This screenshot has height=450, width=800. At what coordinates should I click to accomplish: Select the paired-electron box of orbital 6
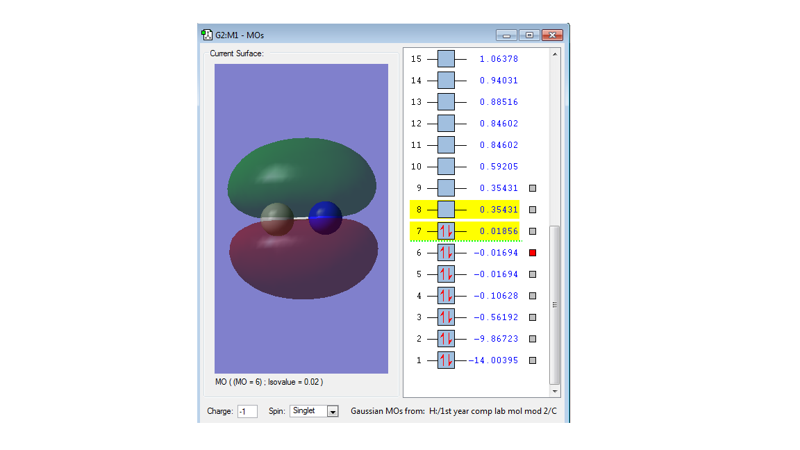[x=446, y=253]
